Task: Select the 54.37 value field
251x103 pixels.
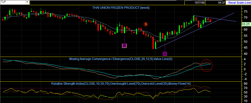Action: tap(215, 3)
